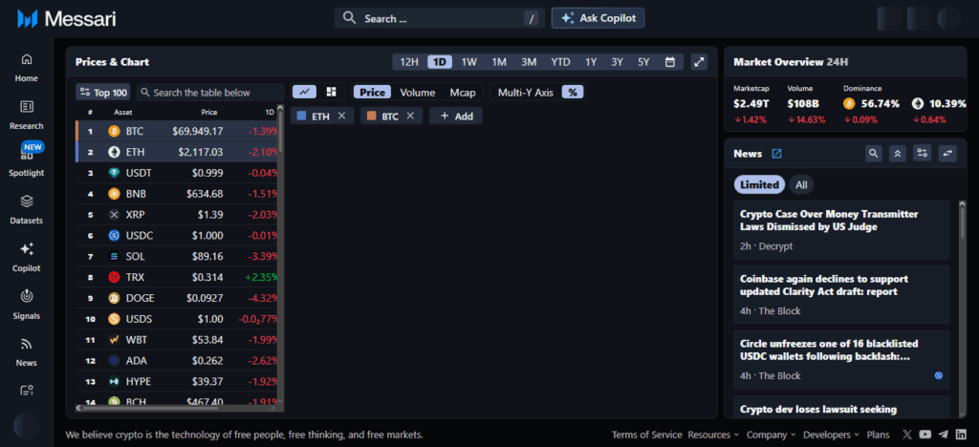
Task: Open the Top 100 filter dropdown
Action: point(103,93)
